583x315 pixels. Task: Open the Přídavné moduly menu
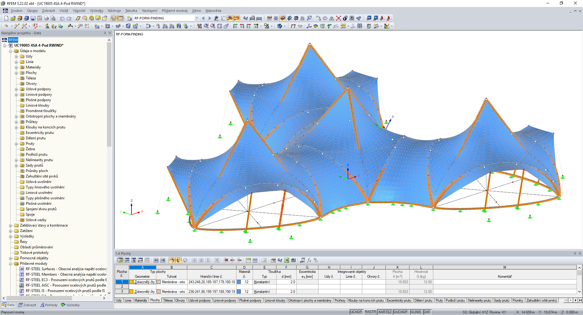click(x=175, y=11)
